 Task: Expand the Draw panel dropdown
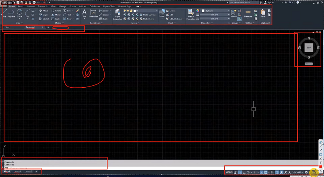pyautogui.click(x=19, y=23)
